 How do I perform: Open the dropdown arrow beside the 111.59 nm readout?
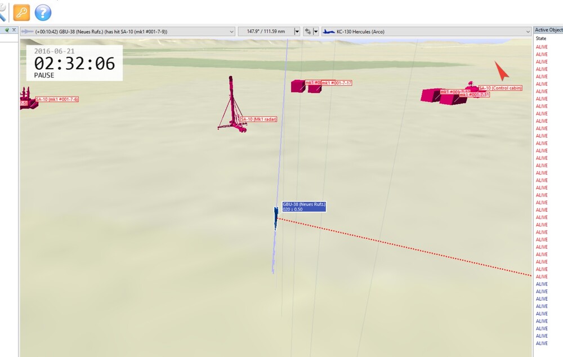297,32
